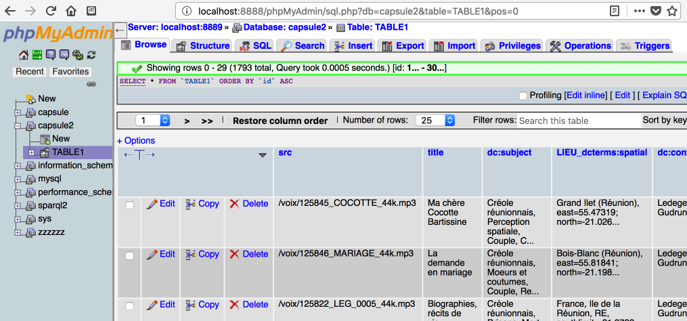Expand the capsule database node
Screen dimensions: 687x321
18,112
